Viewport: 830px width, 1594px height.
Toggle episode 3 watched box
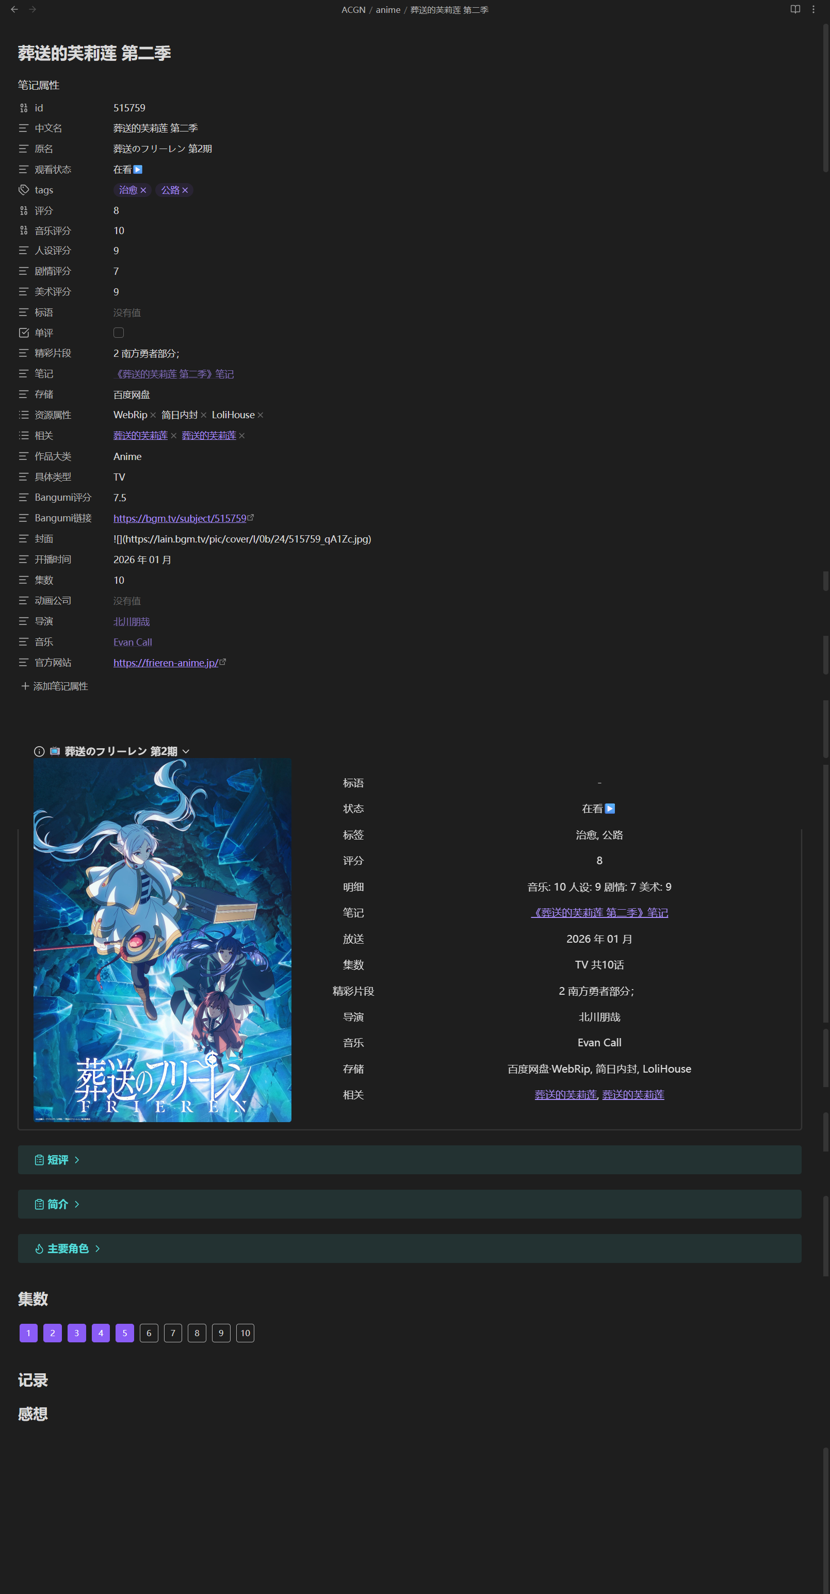click(77, 1333)
